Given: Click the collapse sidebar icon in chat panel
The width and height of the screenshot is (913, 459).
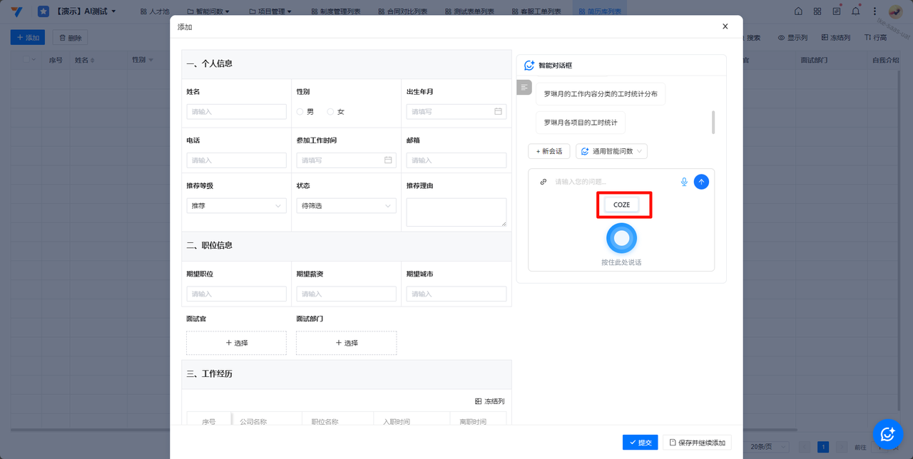Looking at the screenshot, I should [x=524, y=88].
